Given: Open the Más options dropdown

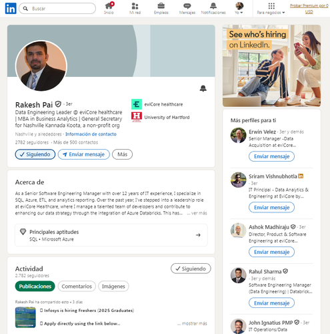Looking at the screenshot, I should 122,154.
